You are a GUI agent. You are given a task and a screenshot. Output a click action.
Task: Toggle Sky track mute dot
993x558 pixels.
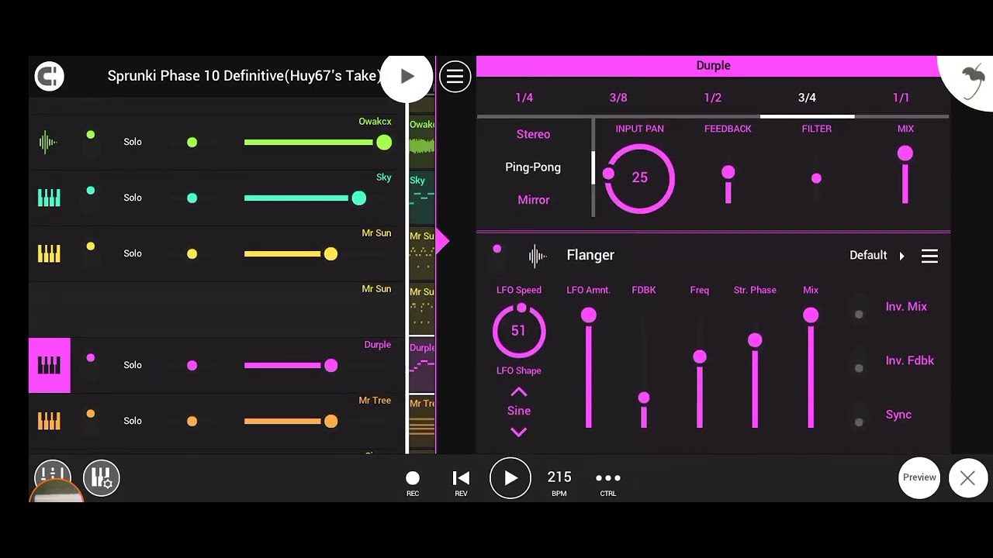pos(91,191)
